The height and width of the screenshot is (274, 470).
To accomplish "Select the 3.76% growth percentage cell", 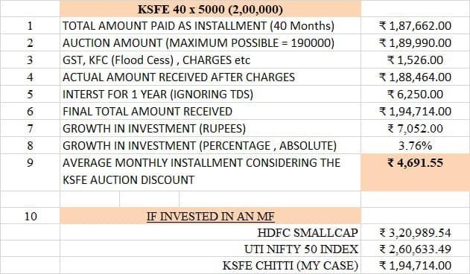I will coord(415,145).
